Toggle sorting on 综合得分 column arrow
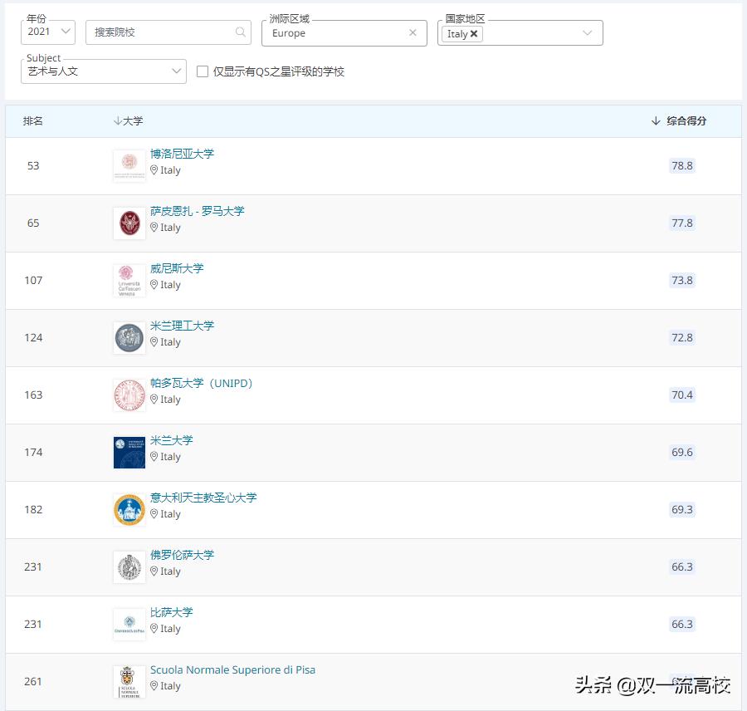The width and height of the screenshot is (747, 711). coord(655,120)
